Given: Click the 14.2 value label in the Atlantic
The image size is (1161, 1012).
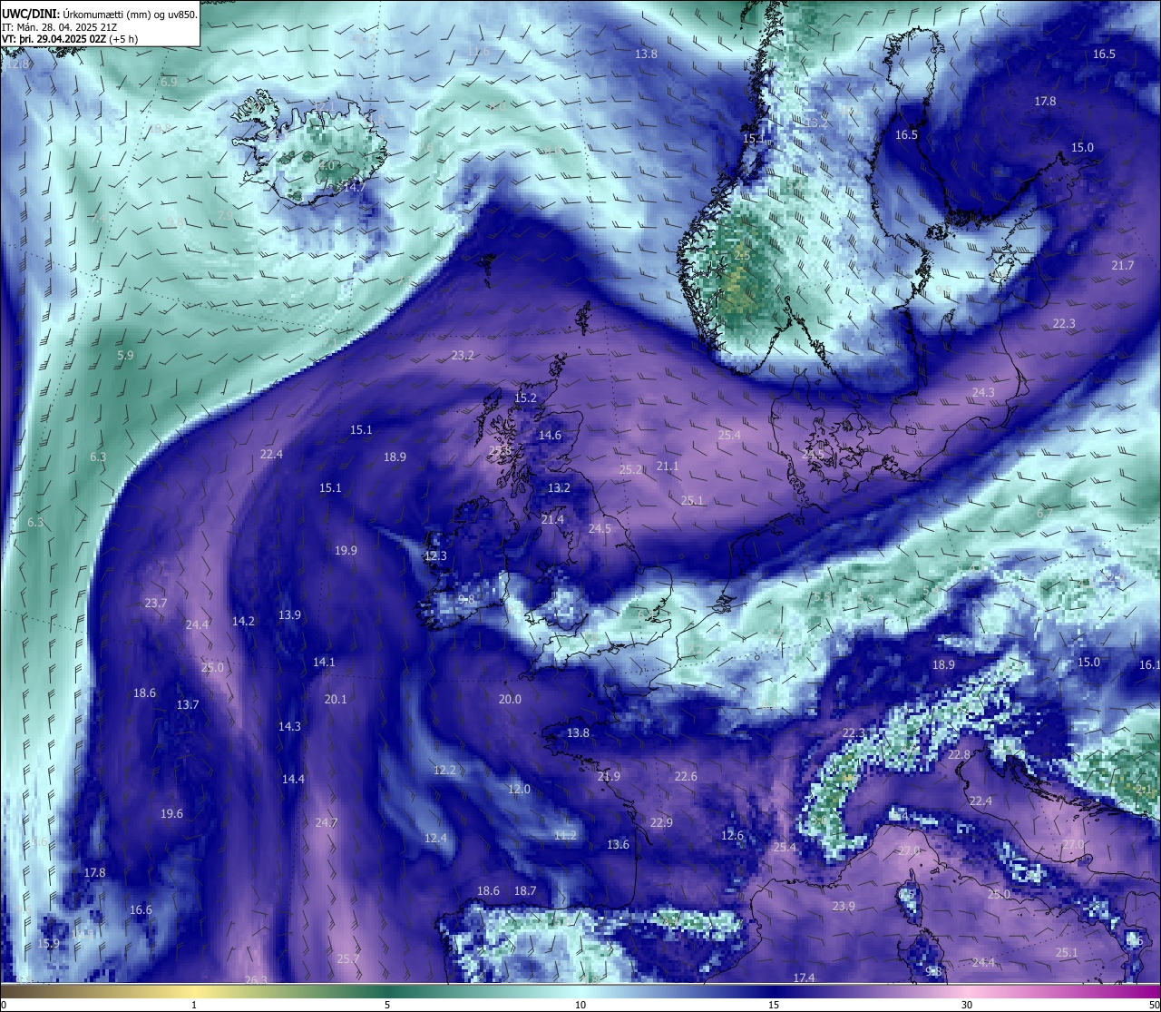Looking at the screenshot, I should [243, 621].
